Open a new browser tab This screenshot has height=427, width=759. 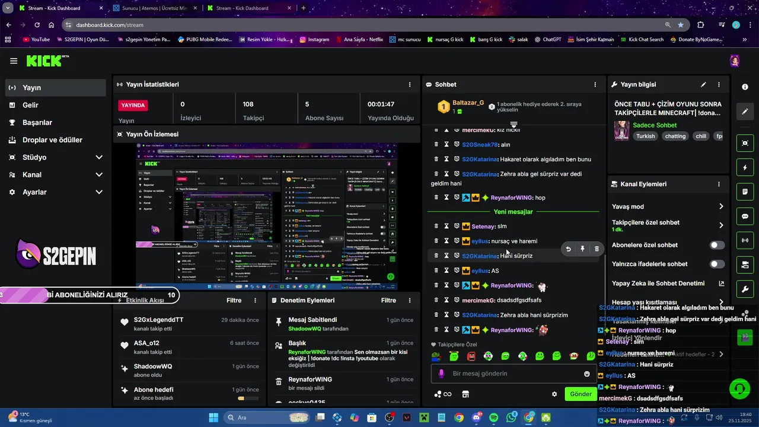coord(304,8)
